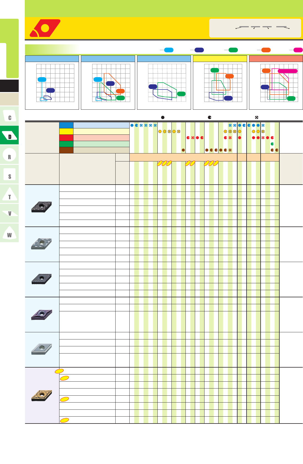The image size is (303, 464).
Task: Select the green material swatch in the legend
Action: pos(66,144)
